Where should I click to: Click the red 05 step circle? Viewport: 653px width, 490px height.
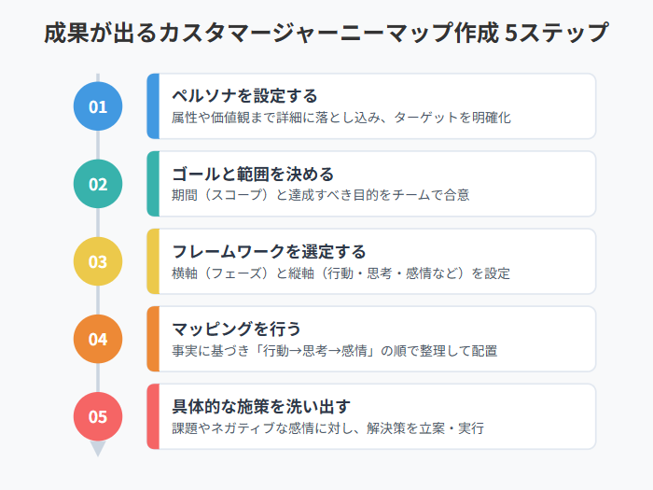coord(98,416)
